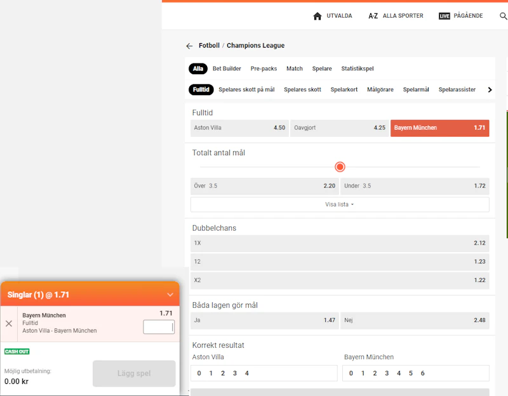Switch to the Bet Builder tab
Viewport: 508px width, 396px height.
coord(227,68)
